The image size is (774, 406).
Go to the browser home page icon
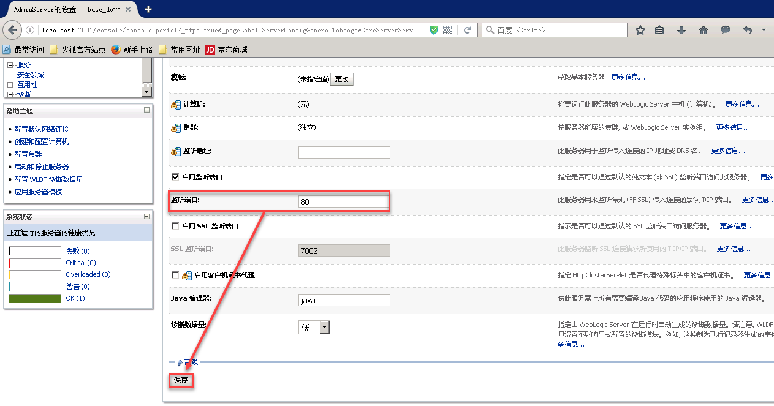(x=704, y=30)
